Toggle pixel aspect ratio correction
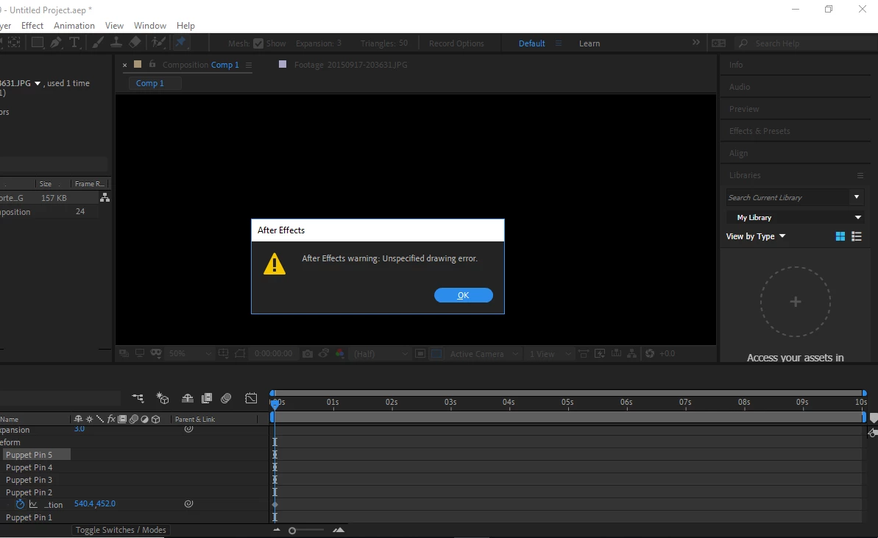This screenshot has height=538, width=878. coord(583,354)
